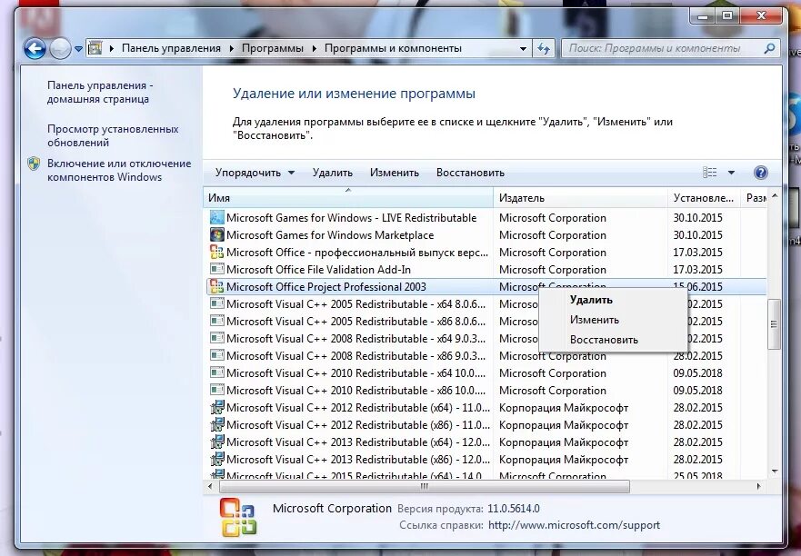Click the blue help question mark icon
This screenshot has height=556, width=801.
pyautogui.click(x=761, y=173)
